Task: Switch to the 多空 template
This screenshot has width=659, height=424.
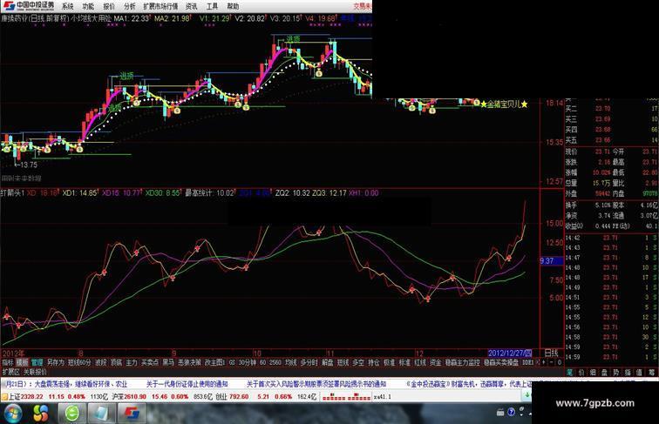Action: click(x=358, y=362)
